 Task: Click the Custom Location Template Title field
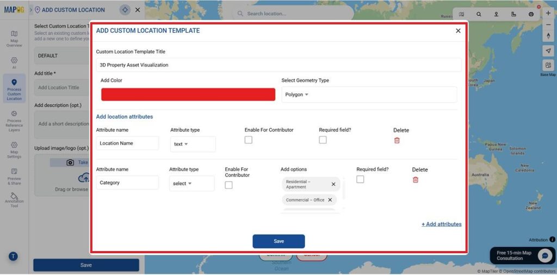(x=279, y=65)
